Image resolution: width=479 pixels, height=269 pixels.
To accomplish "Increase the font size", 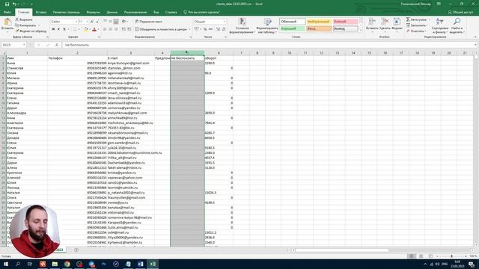I will pyautogui.click(x=92, y=22).
